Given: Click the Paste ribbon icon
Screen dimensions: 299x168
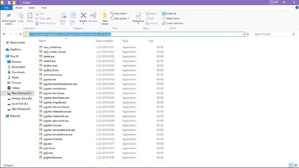Looking at the screenshot, I should click(x=30, y=18).
